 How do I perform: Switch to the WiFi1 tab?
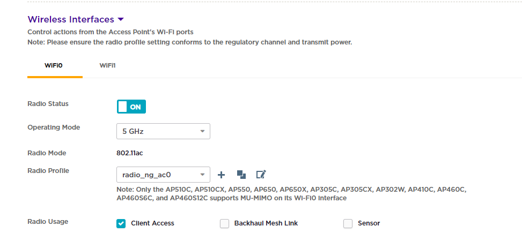pos(108,65)
